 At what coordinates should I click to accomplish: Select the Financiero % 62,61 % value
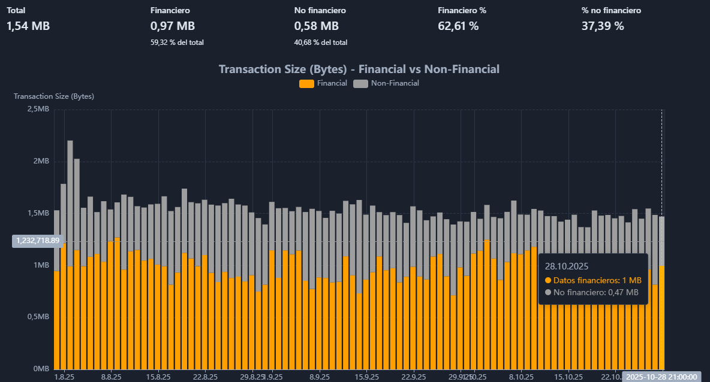coord(458,26)
